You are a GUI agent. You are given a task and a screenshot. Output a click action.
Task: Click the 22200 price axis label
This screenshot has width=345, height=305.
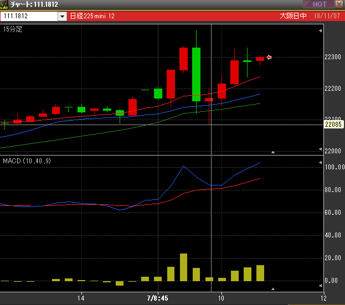pyautogui.click(x=333, y=89)
